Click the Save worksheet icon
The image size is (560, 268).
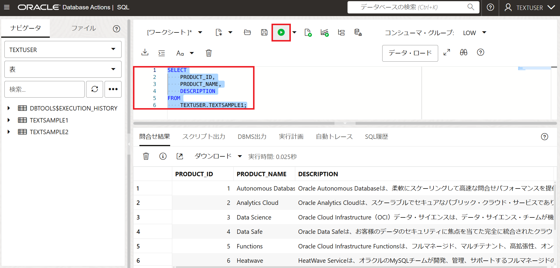coord(264,32)
